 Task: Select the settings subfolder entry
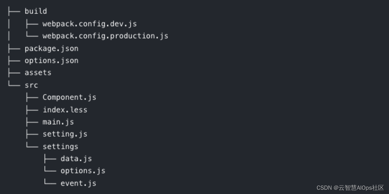pos(60,146)
